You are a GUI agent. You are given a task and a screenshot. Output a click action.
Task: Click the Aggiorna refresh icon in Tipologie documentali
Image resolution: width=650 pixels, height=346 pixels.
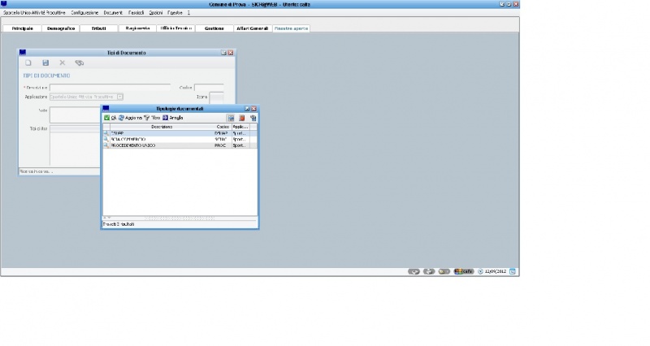click(121, 118)
